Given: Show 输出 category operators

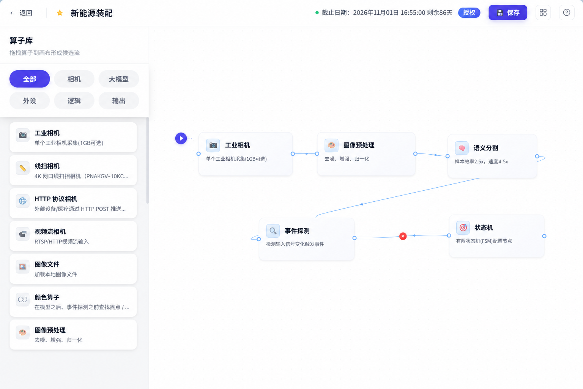Looking at the screenshot, I should pos(119,101).
